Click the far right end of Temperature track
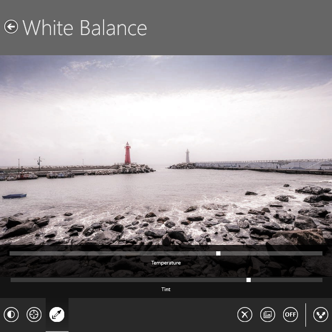This screenshot has width=332, height=332. click(x=320, y=253)
